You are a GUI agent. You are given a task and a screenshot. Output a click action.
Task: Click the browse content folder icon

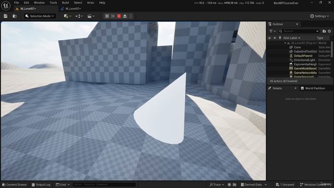(x=15, y=16)
